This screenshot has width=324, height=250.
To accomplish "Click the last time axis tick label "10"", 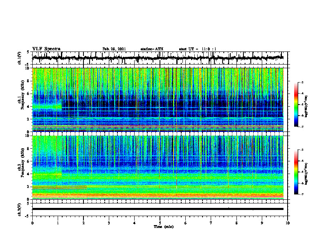I will [288, 223].
